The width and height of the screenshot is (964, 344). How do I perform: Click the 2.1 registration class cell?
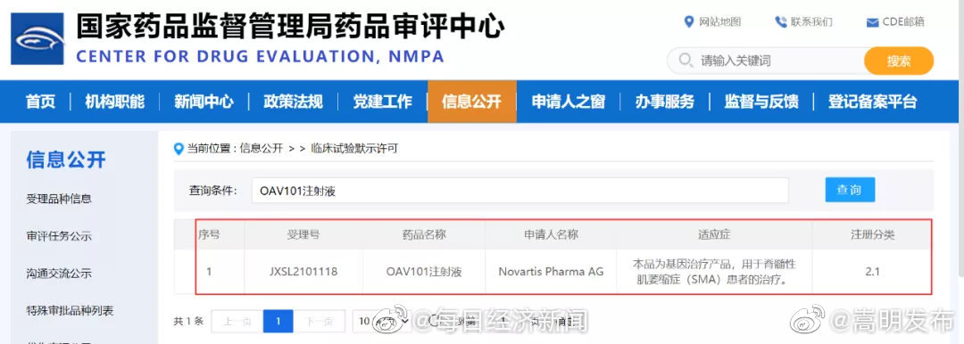[872, 271]
